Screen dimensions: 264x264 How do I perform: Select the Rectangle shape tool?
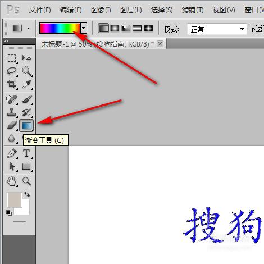tap(26, 166)
